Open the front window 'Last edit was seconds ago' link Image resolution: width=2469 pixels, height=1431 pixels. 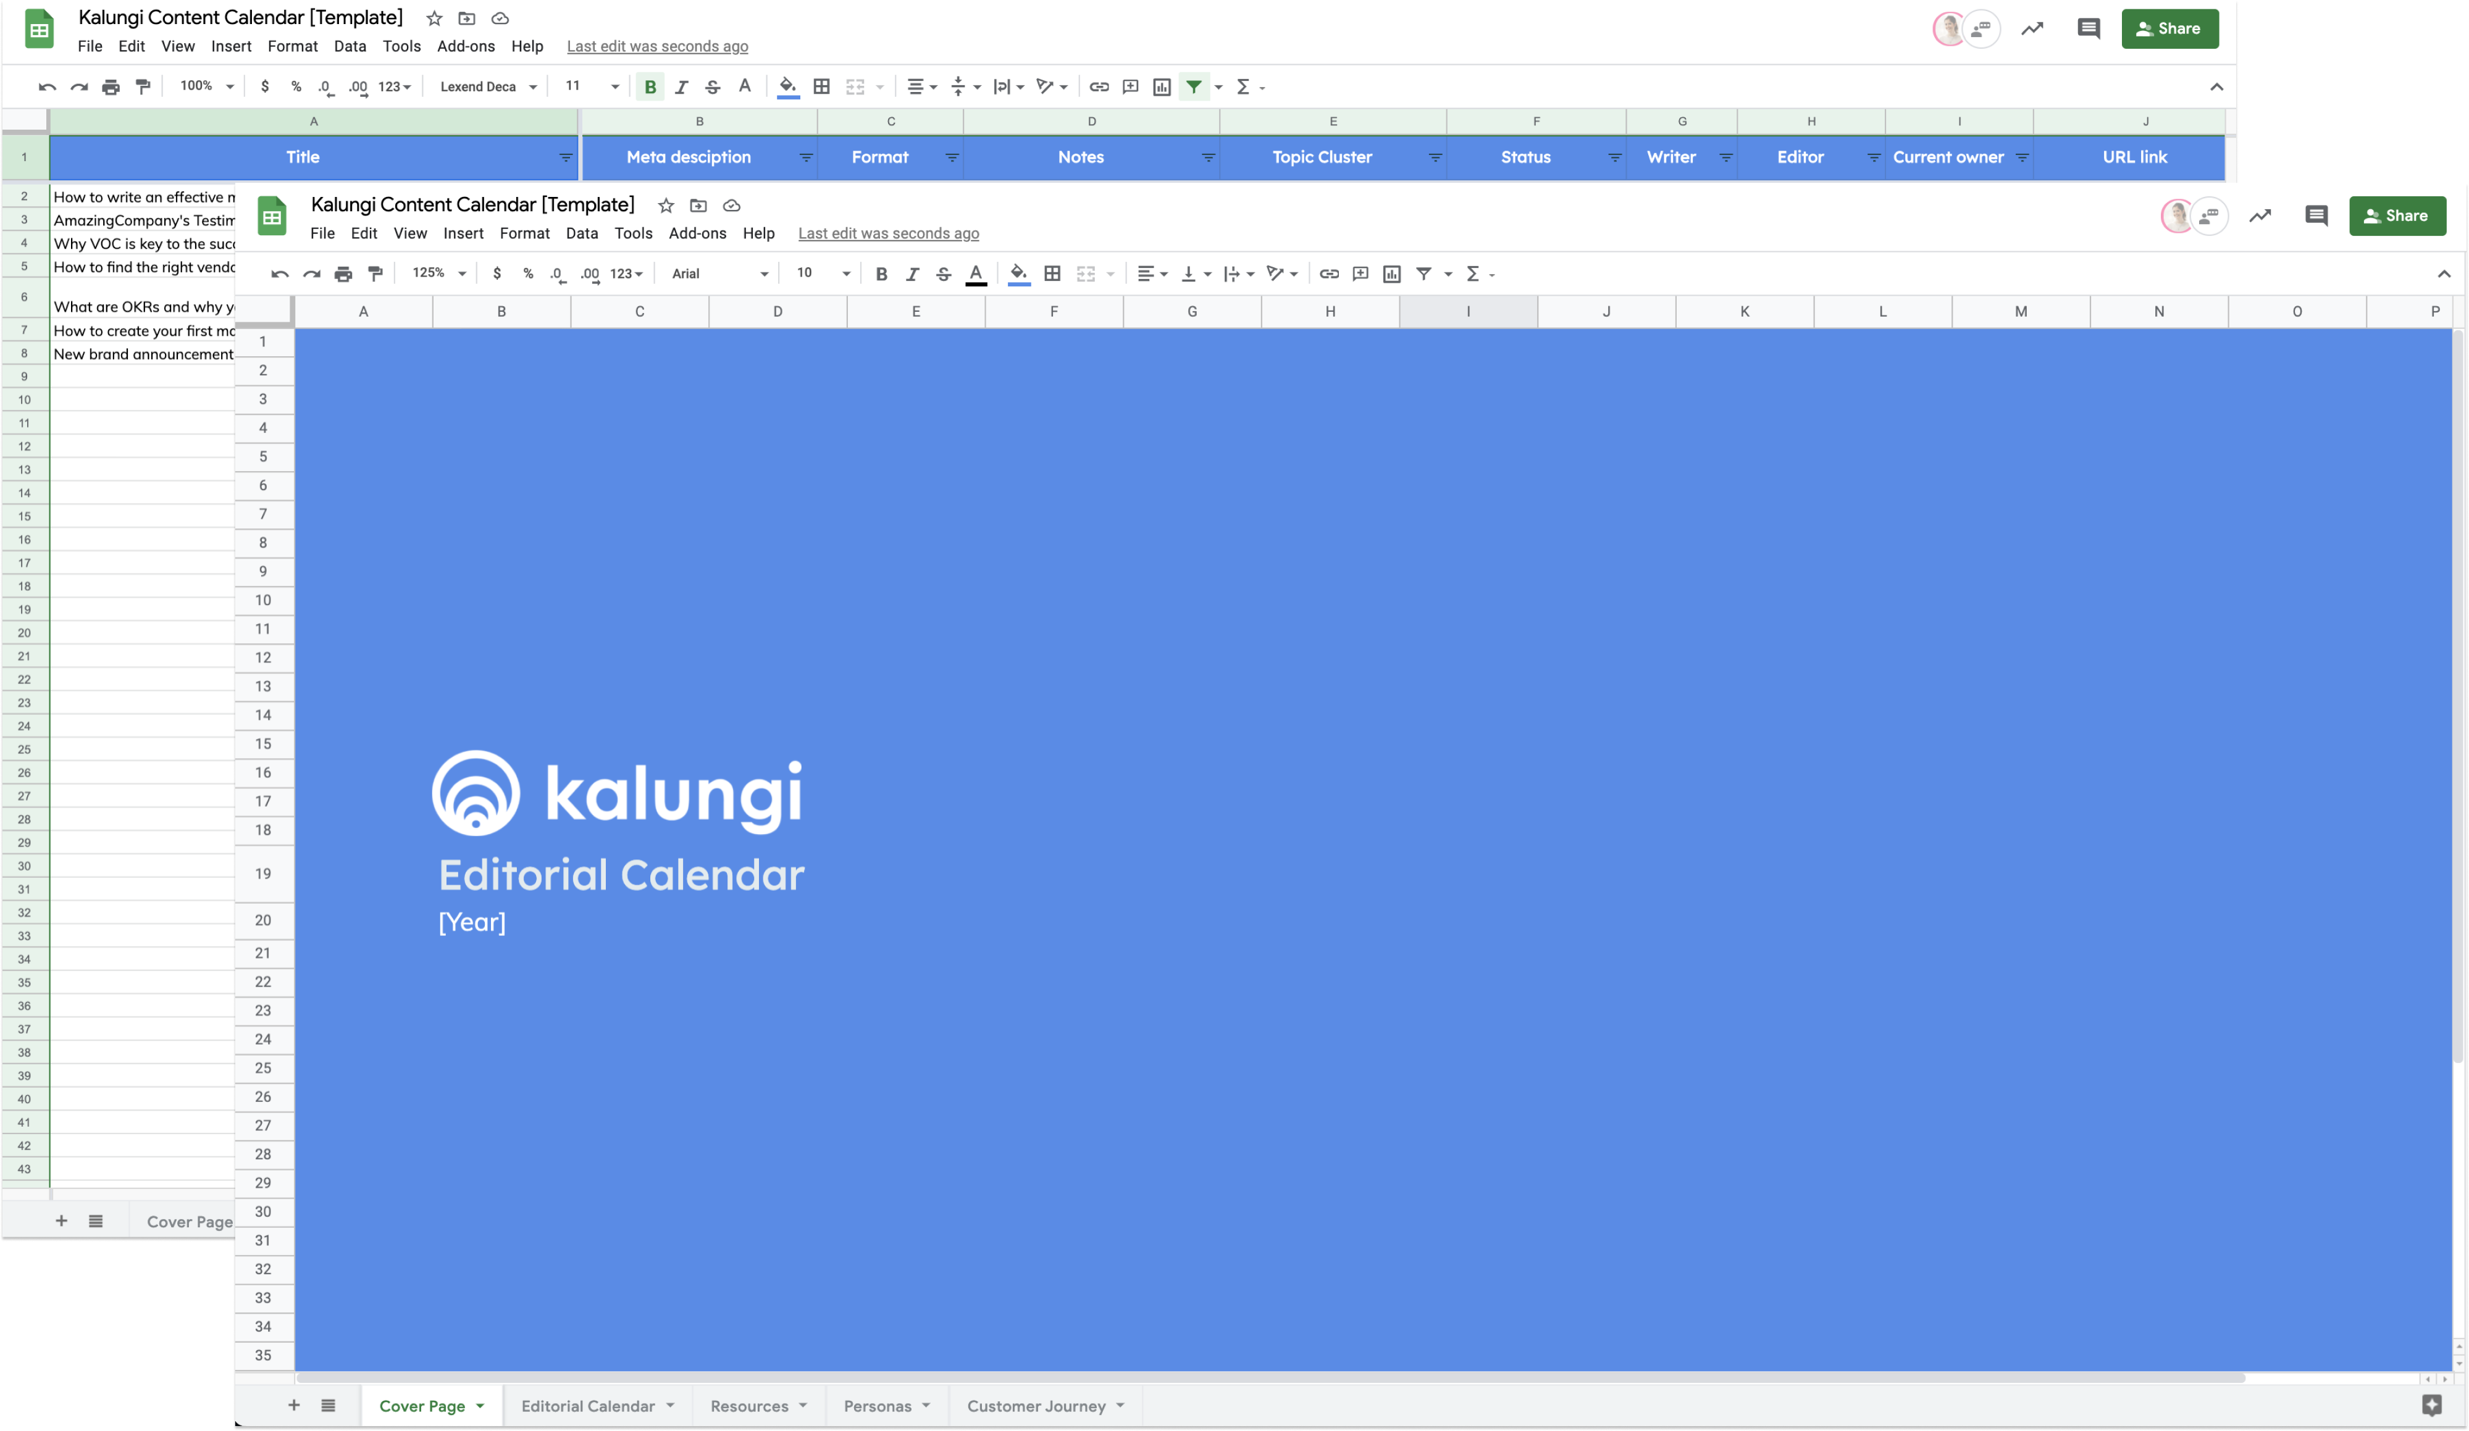887,233
